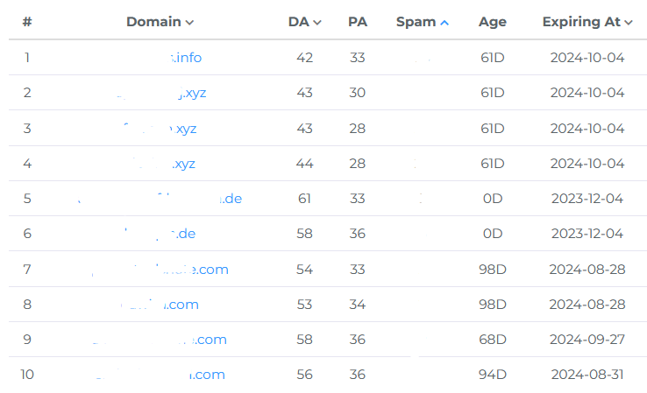Select the PA column header
Image resolution: width=647 pixels, height=393 pixels.
(358, 22)
